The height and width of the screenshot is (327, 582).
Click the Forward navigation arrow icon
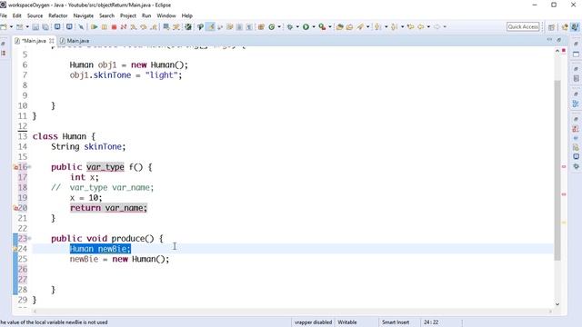click(x=437, y=26)
